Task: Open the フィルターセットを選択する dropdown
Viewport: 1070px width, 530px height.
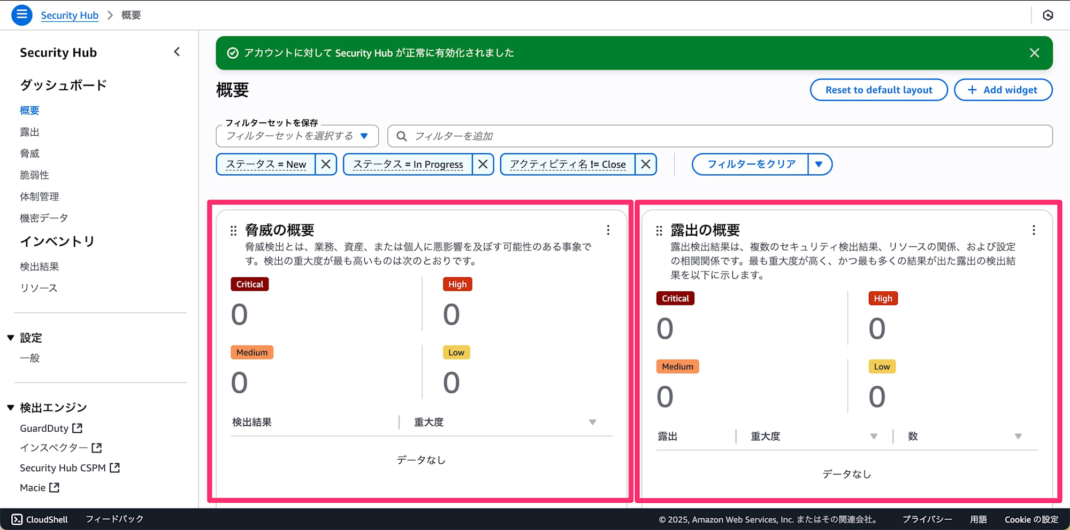Action: coord(297,136)
